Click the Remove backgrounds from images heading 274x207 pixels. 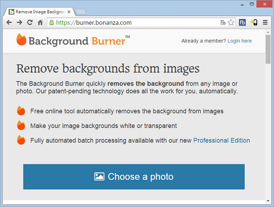click(x=108, y=69)
